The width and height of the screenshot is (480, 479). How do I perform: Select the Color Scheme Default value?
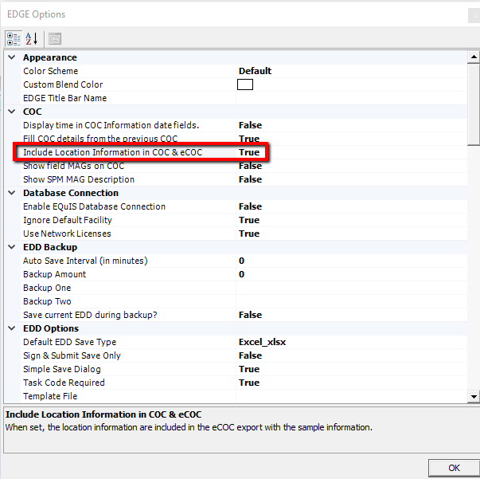(255, 71)
